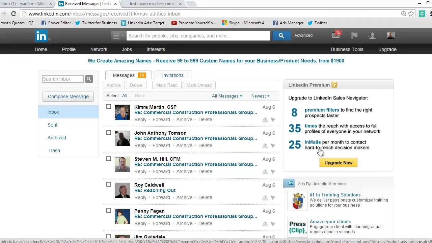
Task: Open the Twitter for Business bookmark
Action: [x=96, y=23]
